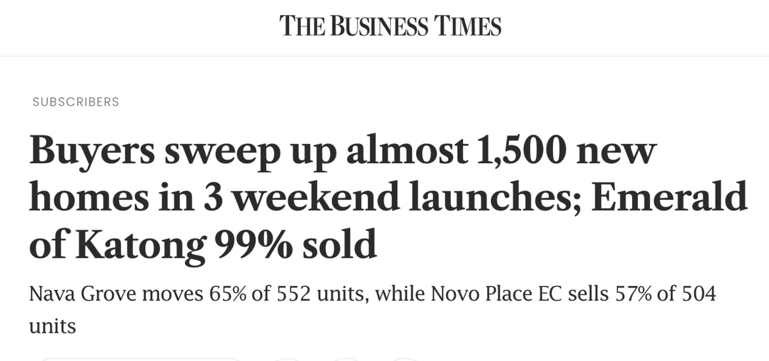Click '57% of 504' text in subheadline
This screenshot has height=361, width=769.
pyautogui.click(x=666, y=293)
